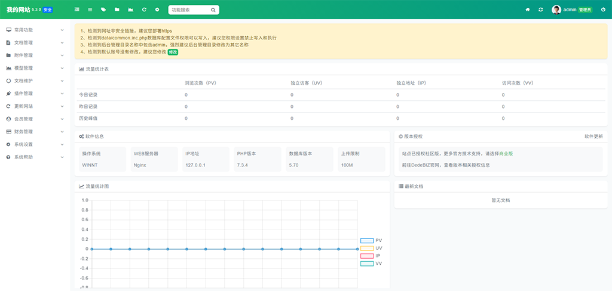Expand the 系统设置 sidebar section

tap(34, 144)
